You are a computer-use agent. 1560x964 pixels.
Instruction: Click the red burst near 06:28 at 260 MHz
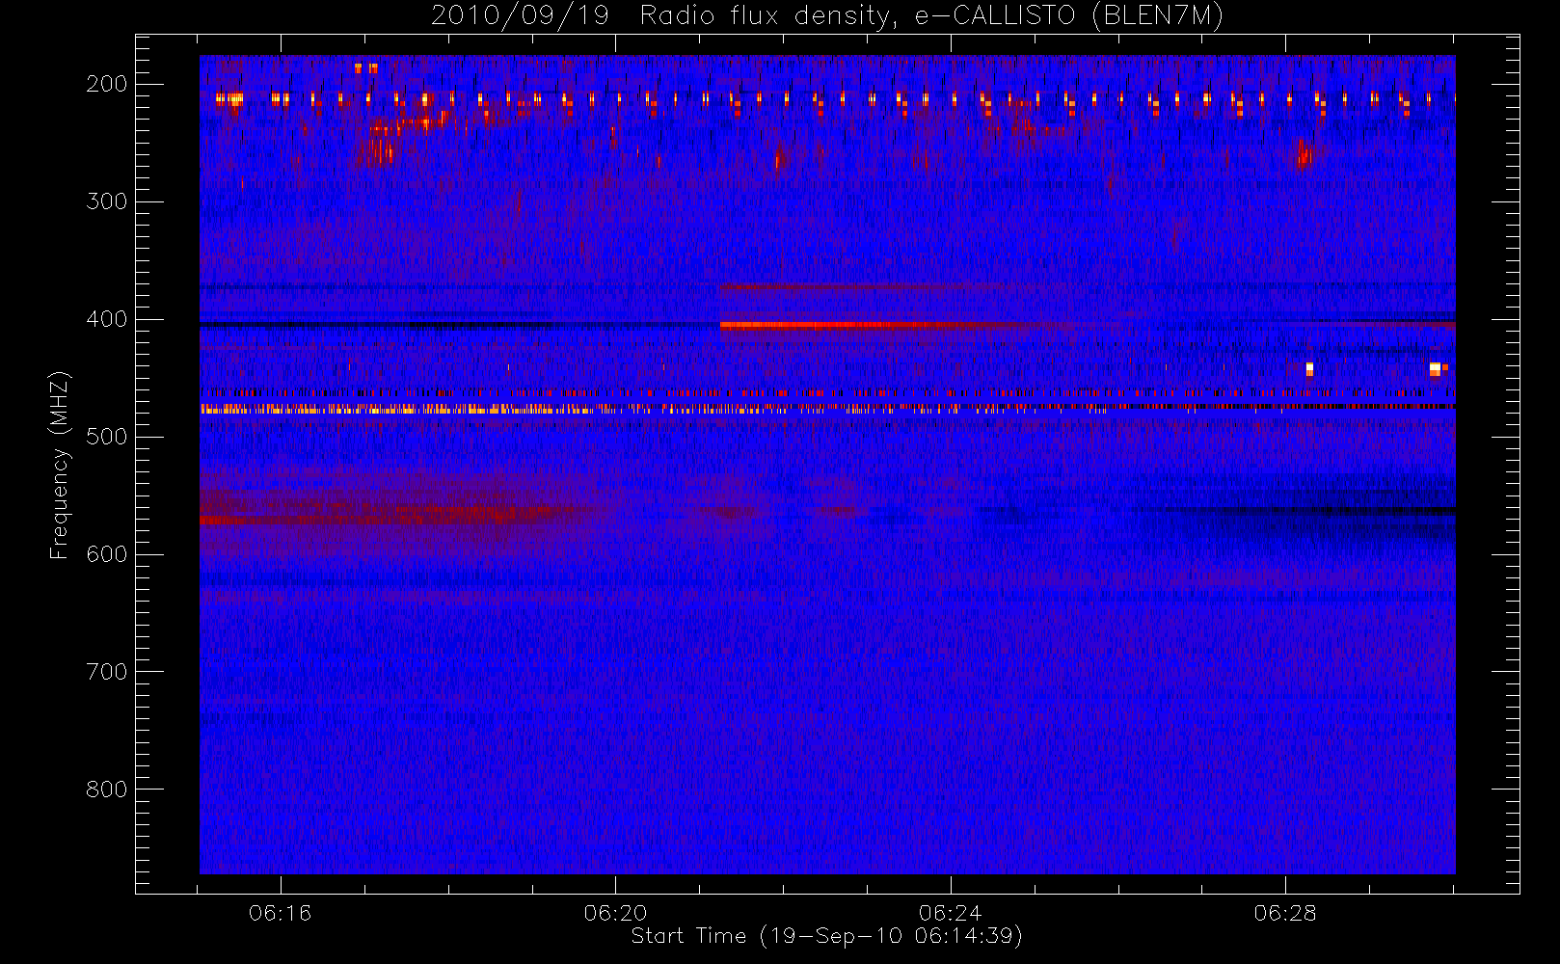1304,154
